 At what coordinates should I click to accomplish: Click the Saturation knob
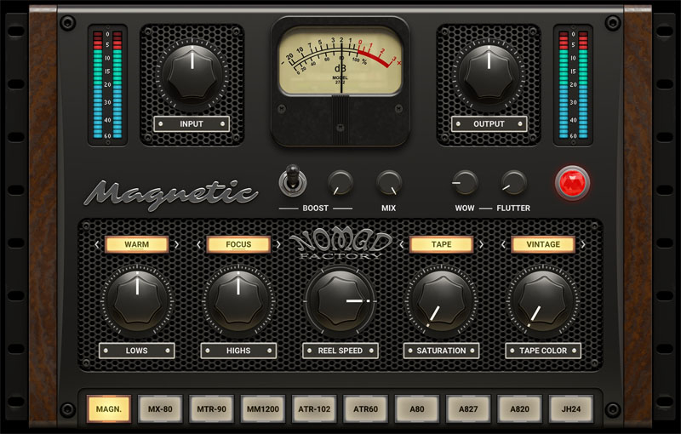pyautogui.click(x=441, y=300)
